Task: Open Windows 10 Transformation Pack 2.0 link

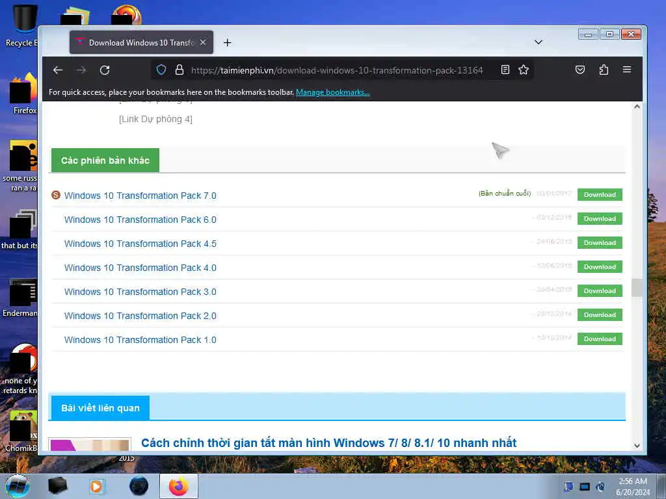Action: (140, 316)
